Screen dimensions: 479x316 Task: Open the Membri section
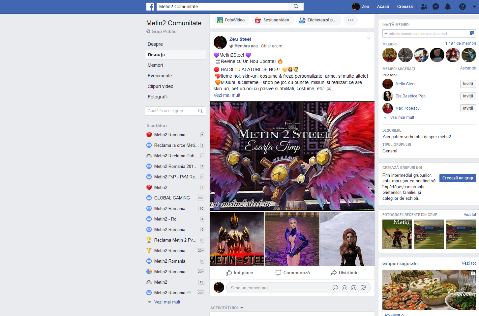[x=155, y=65]
